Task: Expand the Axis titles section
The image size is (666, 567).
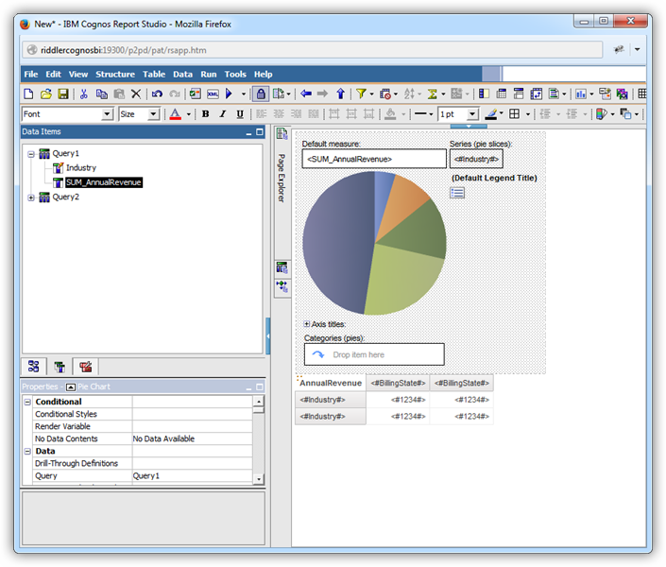Action: [307, 324]
